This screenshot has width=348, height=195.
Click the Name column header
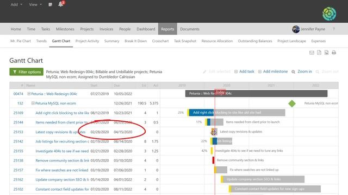point(30,86)
